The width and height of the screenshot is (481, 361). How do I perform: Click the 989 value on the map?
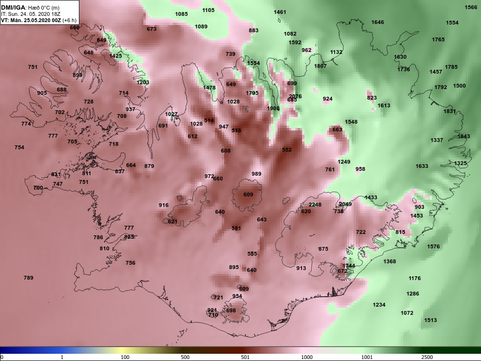(x=256, y=174)
